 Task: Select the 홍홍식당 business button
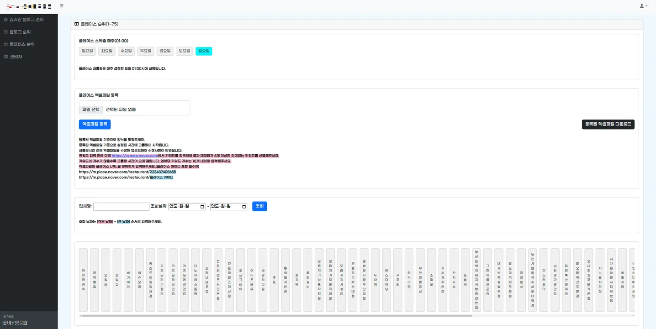point(622,280)
